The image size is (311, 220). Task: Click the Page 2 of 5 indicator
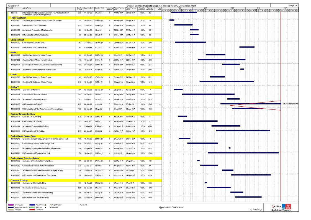tap(83, 205)
